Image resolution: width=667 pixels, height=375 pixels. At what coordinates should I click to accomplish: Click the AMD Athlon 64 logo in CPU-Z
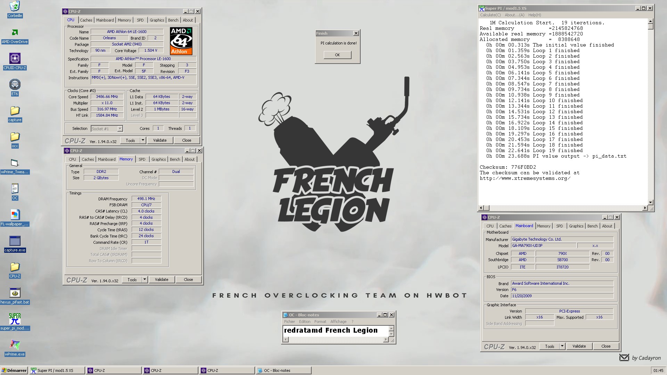point(181,41)
